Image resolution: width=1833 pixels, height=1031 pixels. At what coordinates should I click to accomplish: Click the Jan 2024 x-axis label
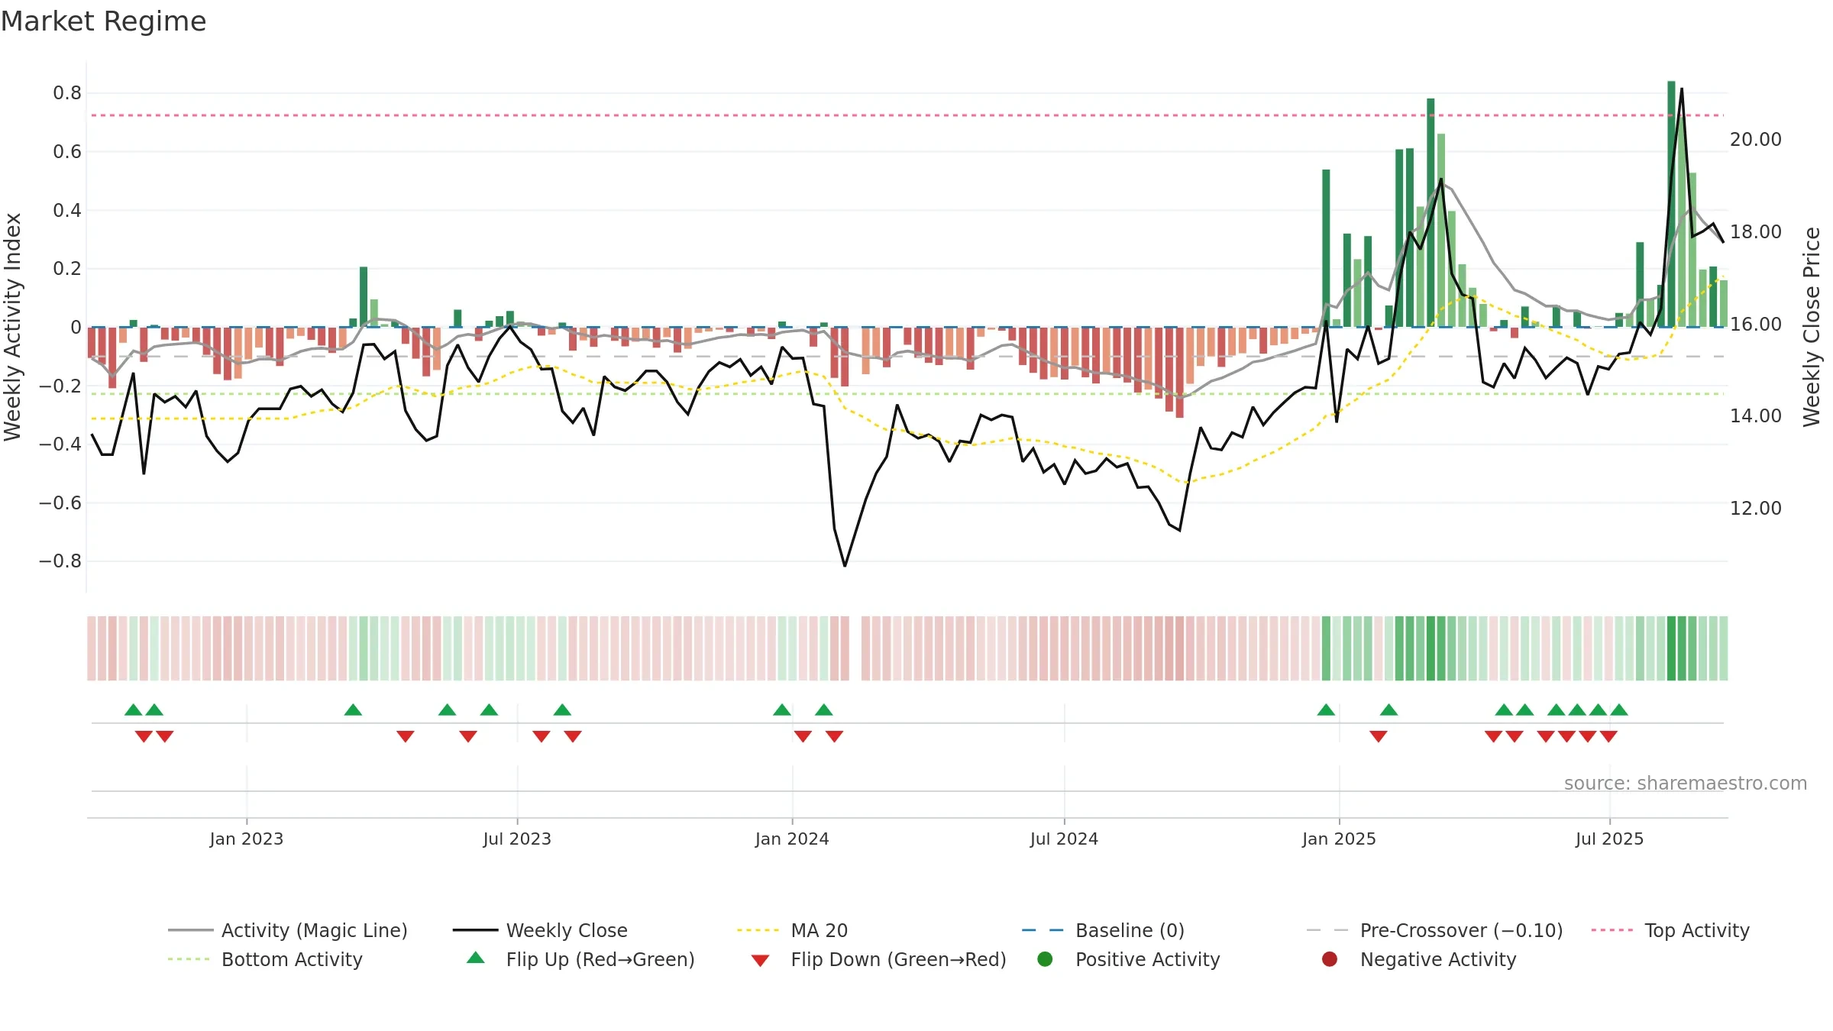point(792,839)
